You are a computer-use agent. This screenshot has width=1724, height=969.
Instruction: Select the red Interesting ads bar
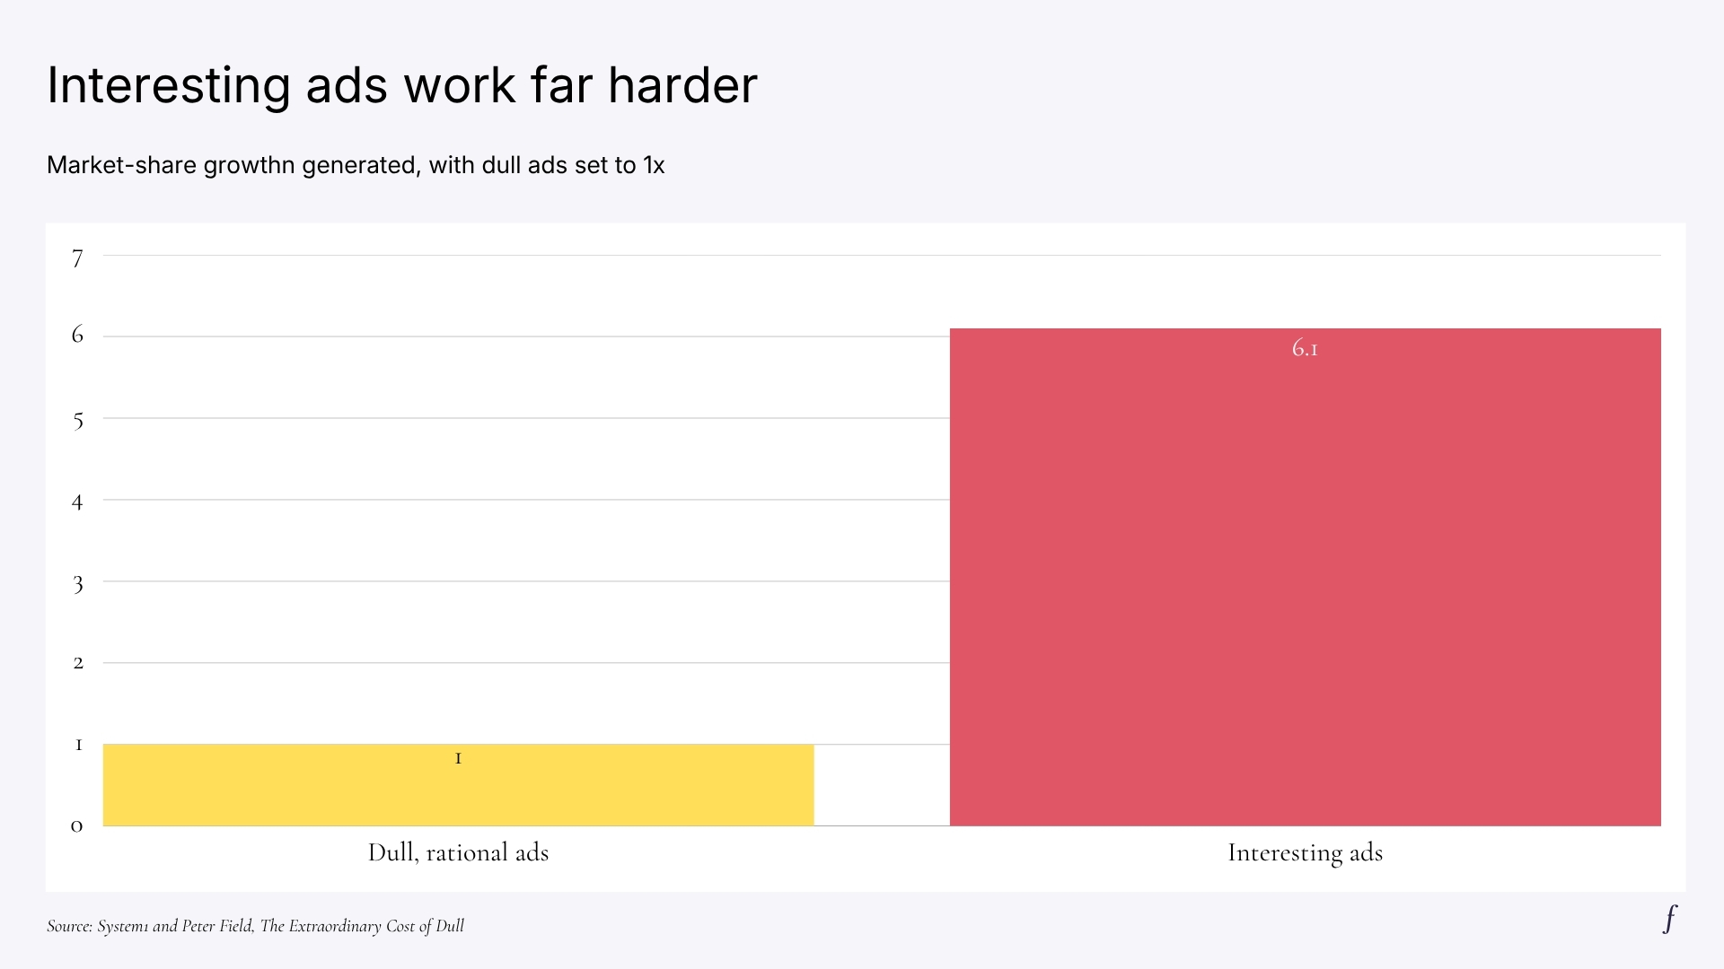(x=1306, y=577)
